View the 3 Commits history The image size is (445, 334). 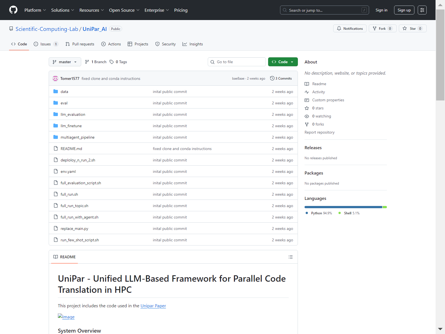pyautogui.click(x=281, y=78)
